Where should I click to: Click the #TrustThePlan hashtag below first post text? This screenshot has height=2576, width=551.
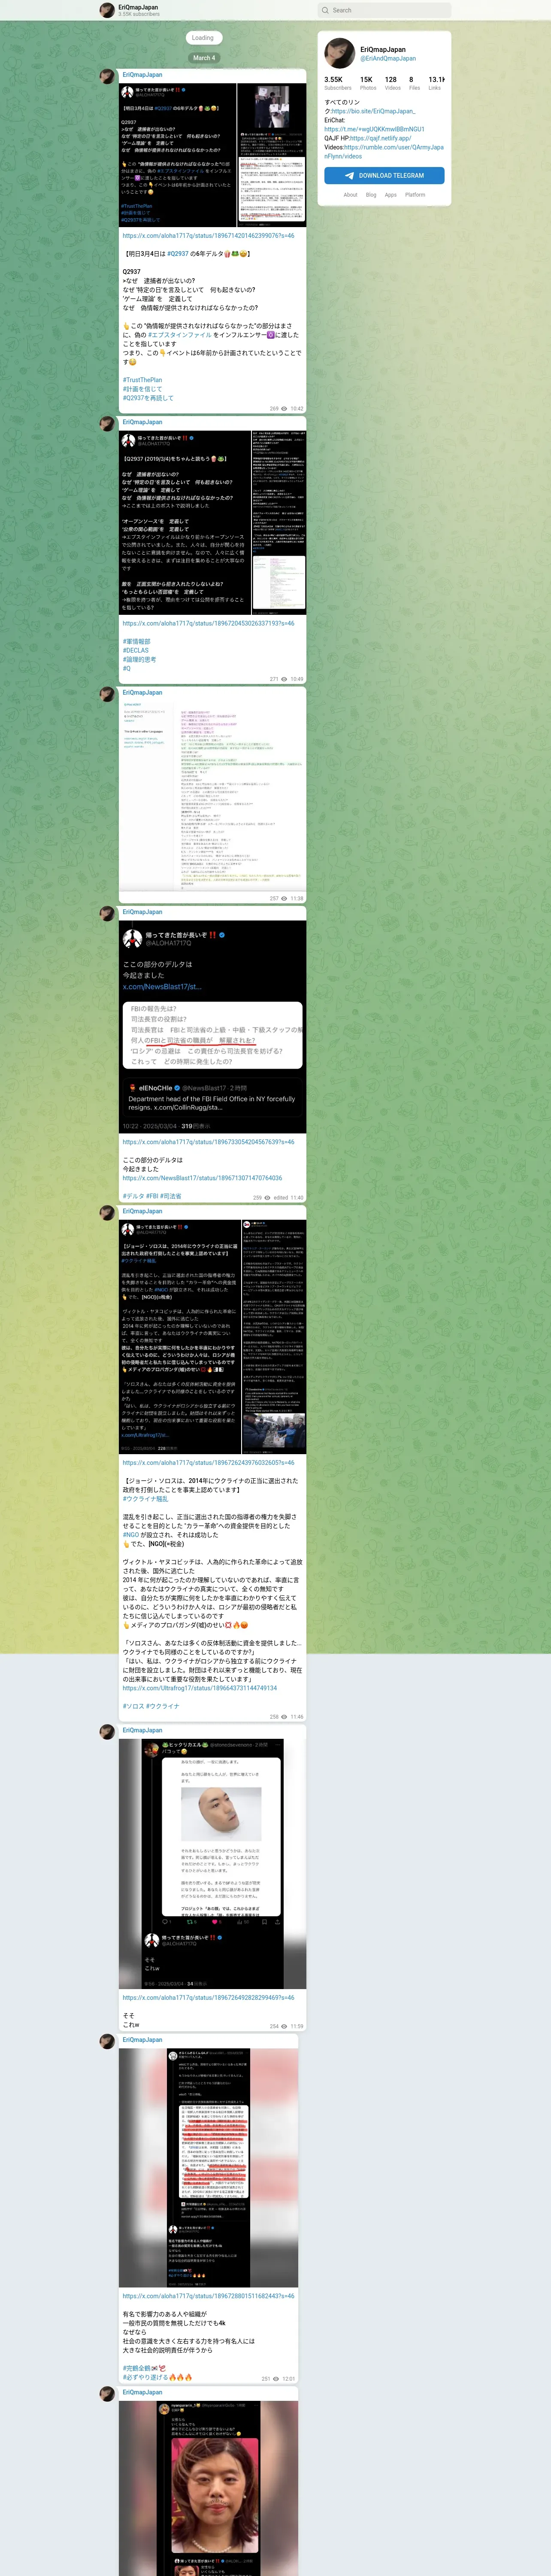click(142, 380)
